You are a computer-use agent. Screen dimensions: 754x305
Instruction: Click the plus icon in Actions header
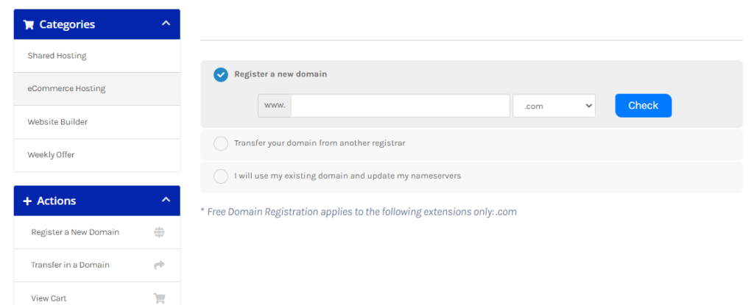tap(27, 201)
